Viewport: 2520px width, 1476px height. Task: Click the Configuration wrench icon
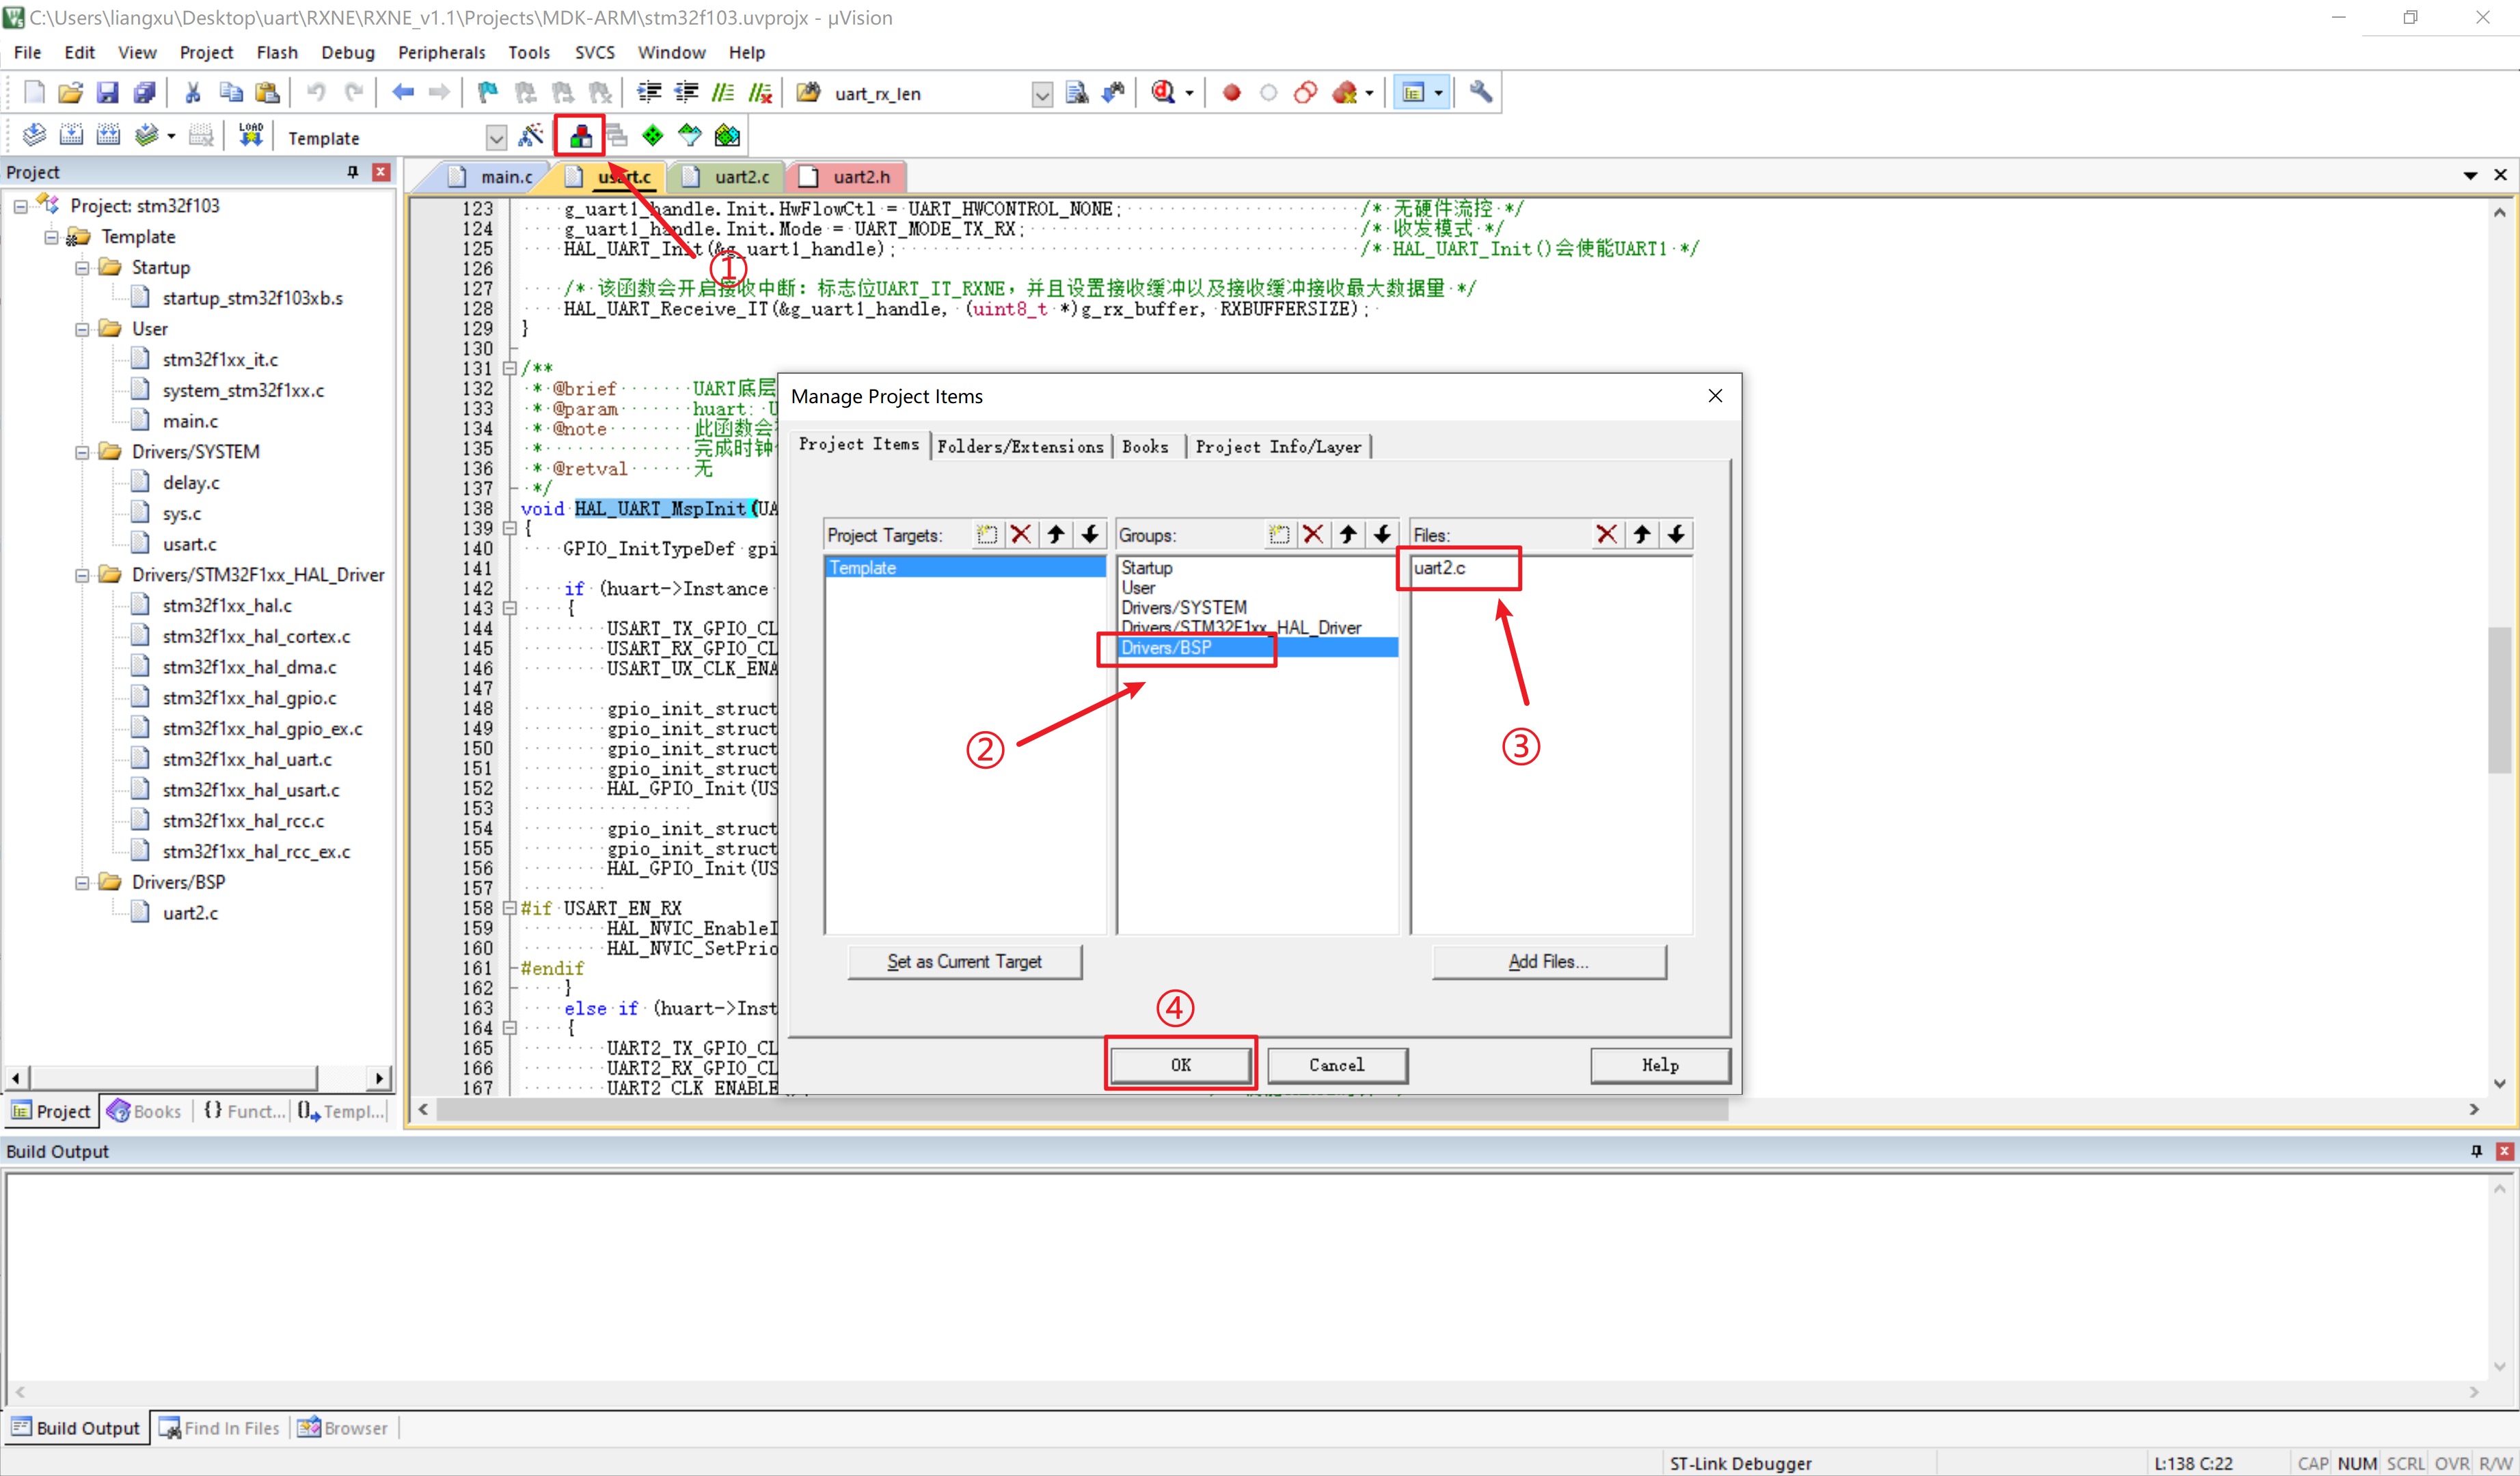[x=1481, y=93]
